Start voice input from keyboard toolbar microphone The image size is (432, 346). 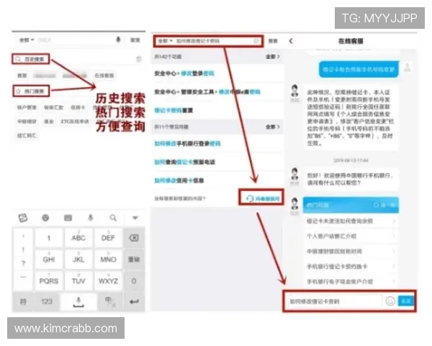coord(91,218)
